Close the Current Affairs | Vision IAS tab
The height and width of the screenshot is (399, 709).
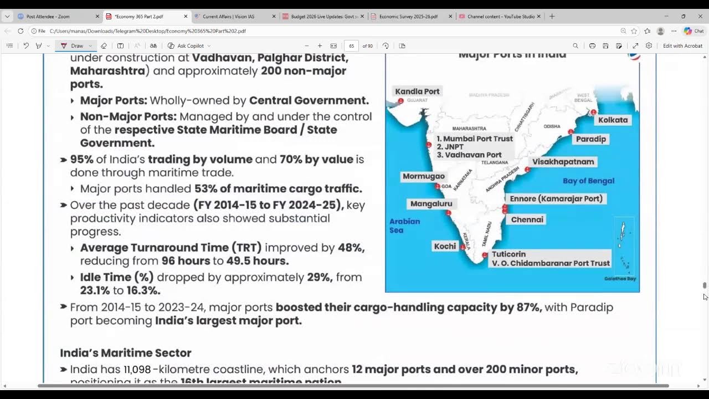274,17
